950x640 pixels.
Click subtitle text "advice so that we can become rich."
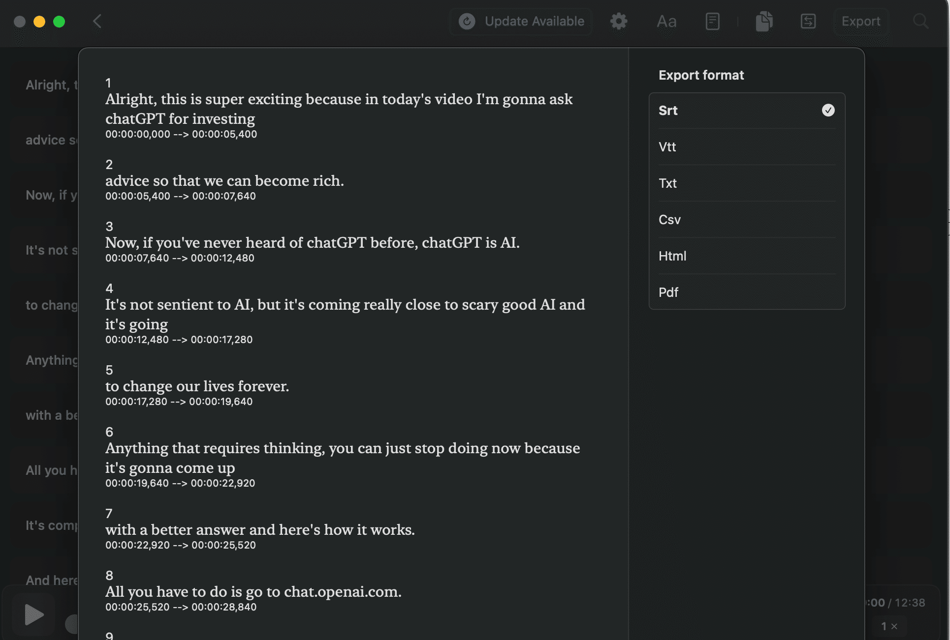[224, 181]
